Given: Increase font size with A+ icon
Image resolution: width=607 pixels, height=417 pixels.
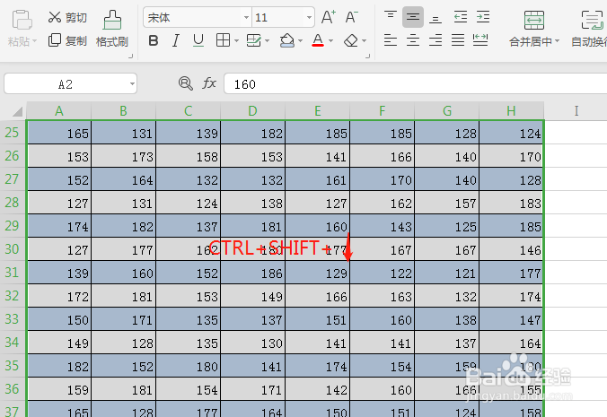Looking at the screenshot, I should (x=329, y=17).
